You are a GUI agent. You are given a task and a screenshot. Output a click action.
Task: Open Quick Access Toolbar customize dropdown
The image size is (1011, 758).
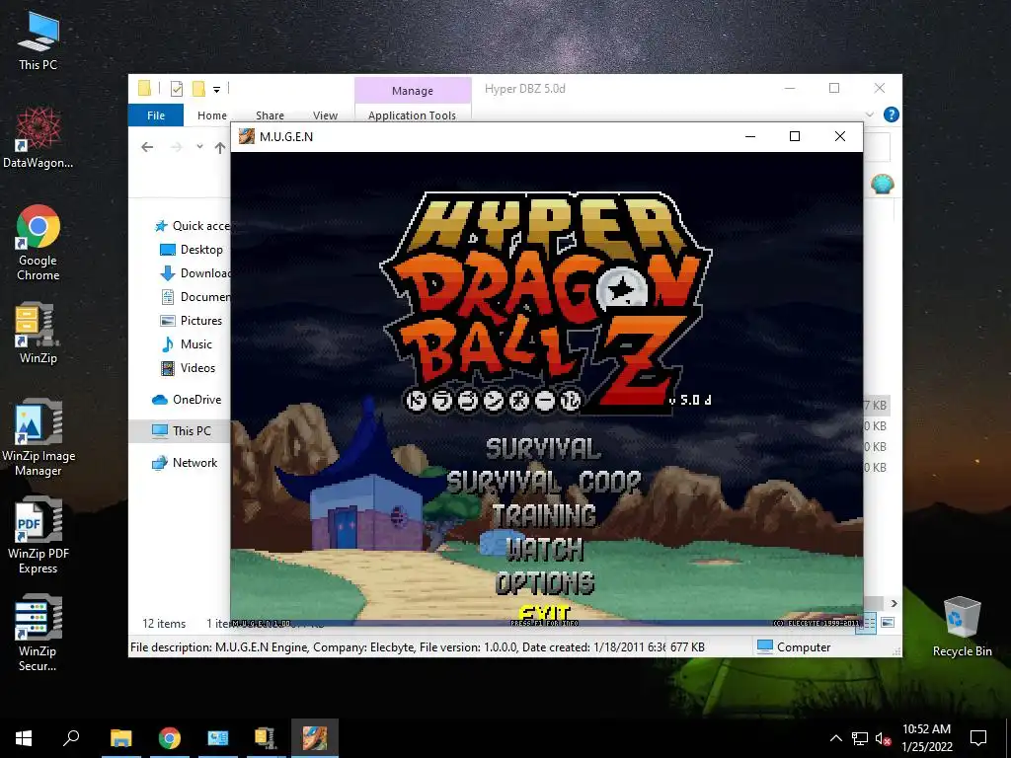tap(216, 89)
